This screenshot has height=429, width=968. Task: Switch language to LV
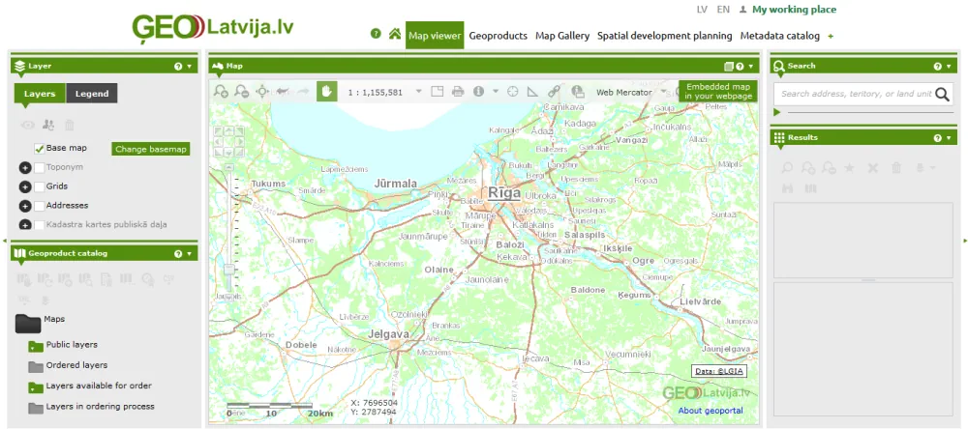[x=702, y=10]
